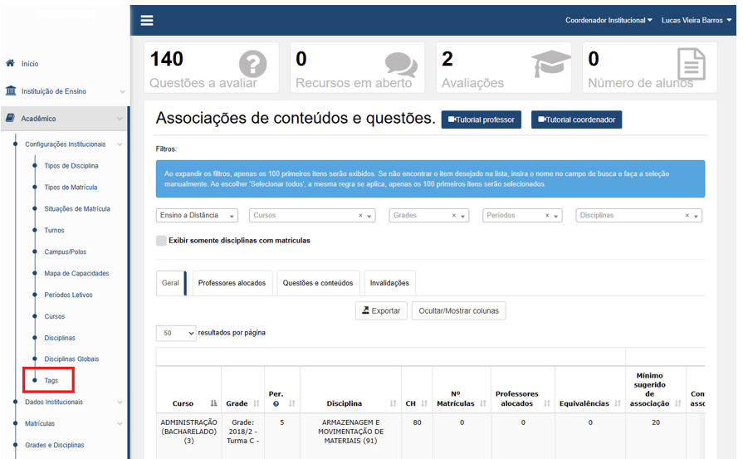Click the Ocultar/Mostrar colunas button
The height and width of the screenshot is (459, 743).
459,310
